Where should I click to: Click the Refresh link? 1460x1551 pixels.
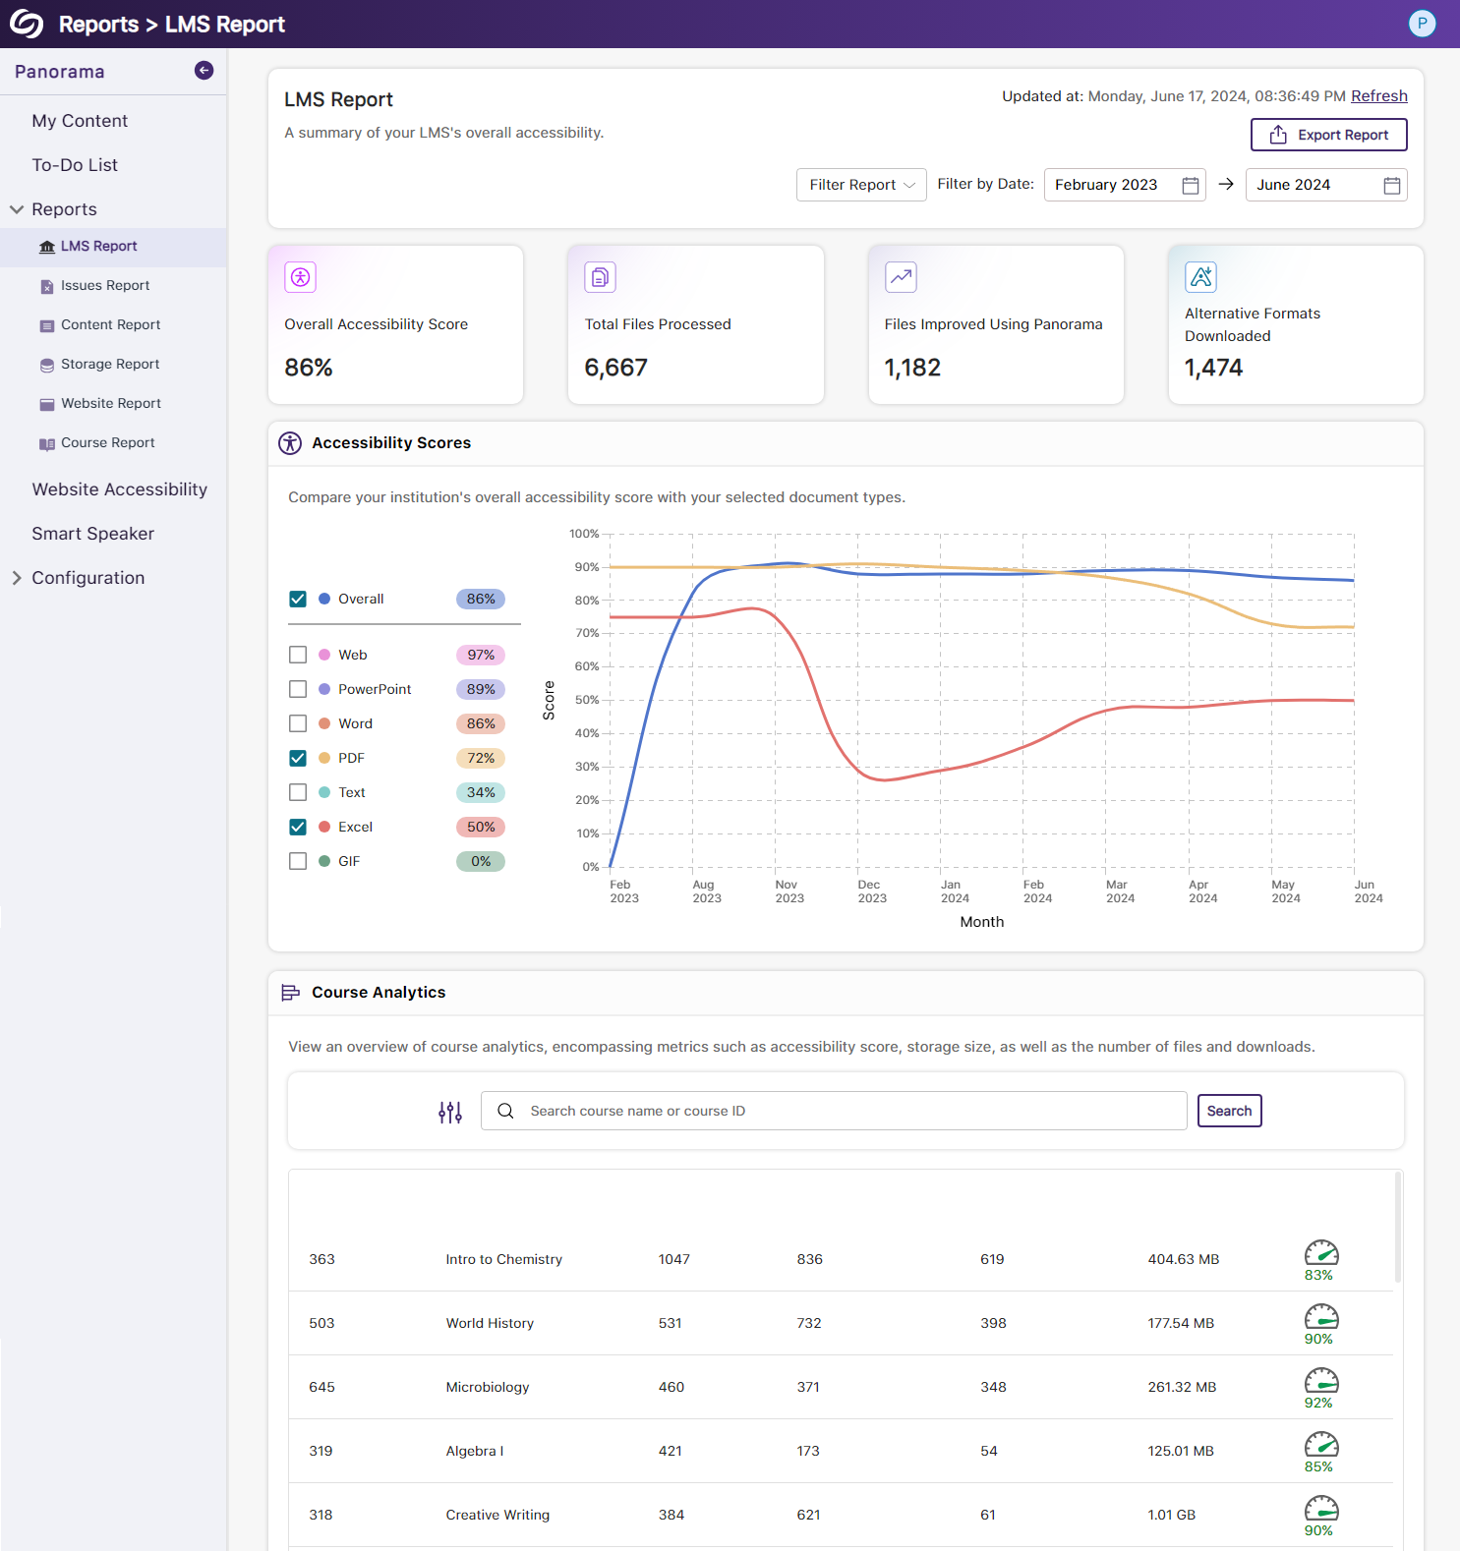1378,96
